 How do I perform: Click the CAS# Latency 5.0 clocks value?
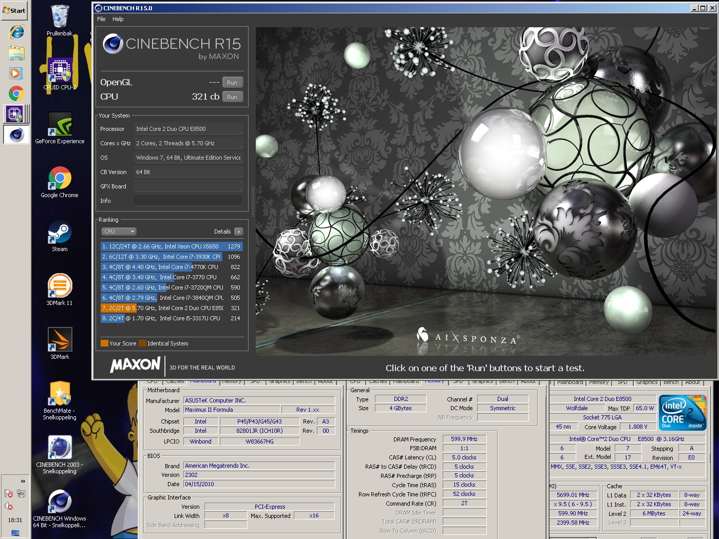(464, 457)
